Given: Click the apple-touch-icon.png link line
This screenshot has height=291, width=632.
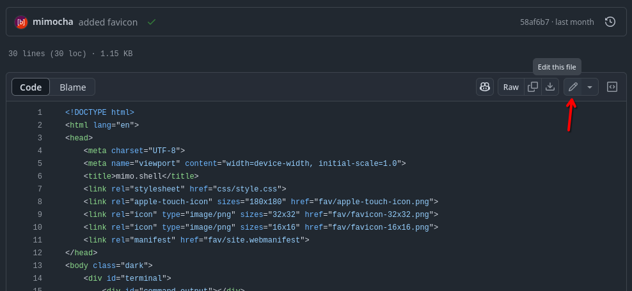Looking at the screenshot, I should point(261,202).
